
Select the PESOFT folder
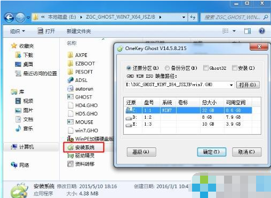(x=80, y=72)
